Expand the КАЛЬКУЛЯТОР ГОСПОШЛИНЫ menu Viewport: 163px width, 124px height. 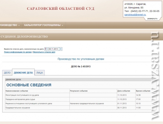coord(43,25)
